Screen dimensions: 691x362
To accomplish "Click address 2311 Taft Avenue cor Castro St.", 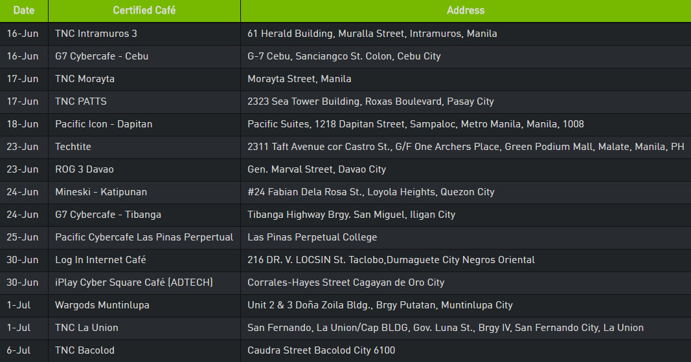I will point(466,147).
